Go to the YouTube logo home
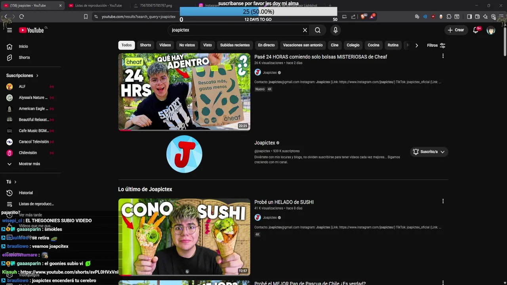 pyautogui.click(x=31, y=30)
